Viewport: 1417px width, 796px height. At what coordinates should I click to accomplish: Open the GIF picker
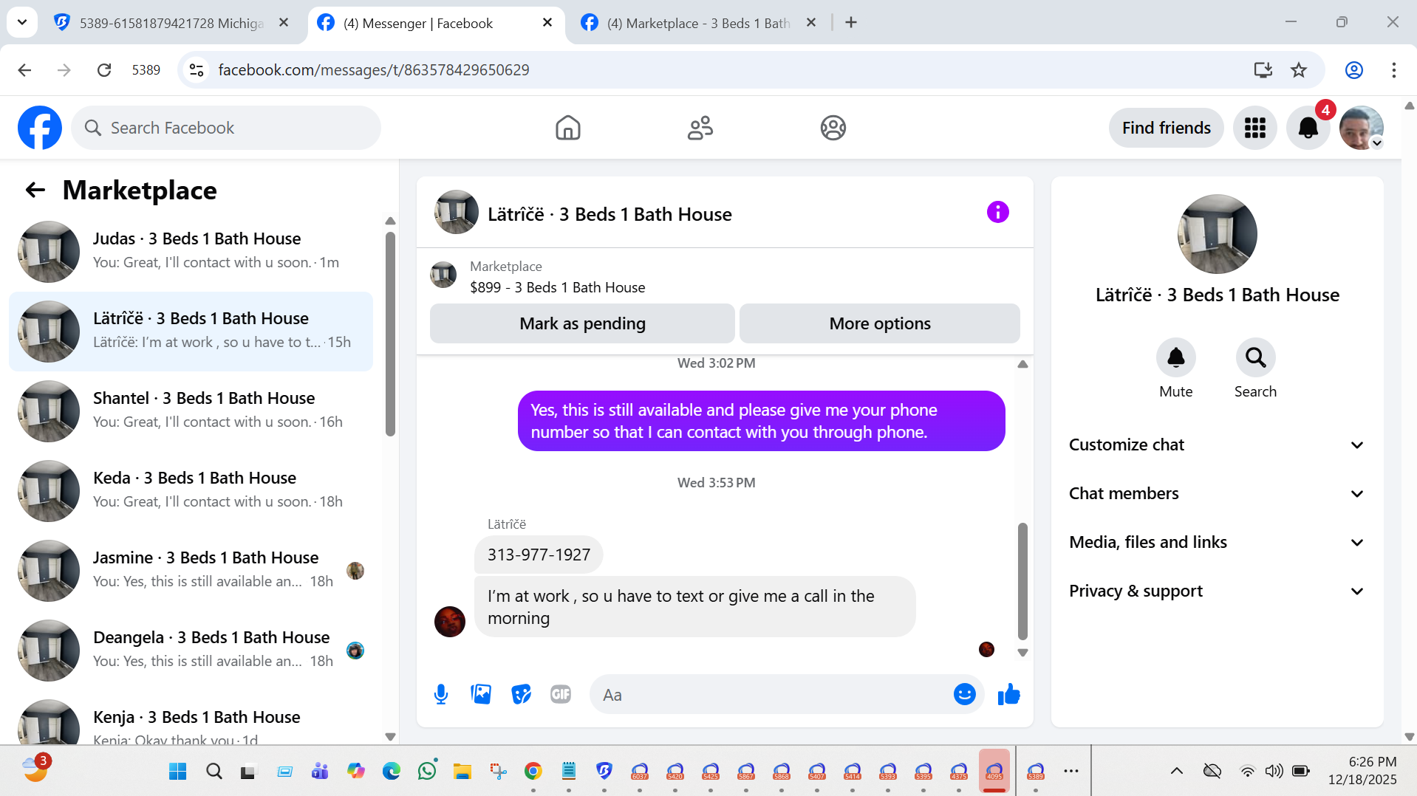tap(561, 695)
